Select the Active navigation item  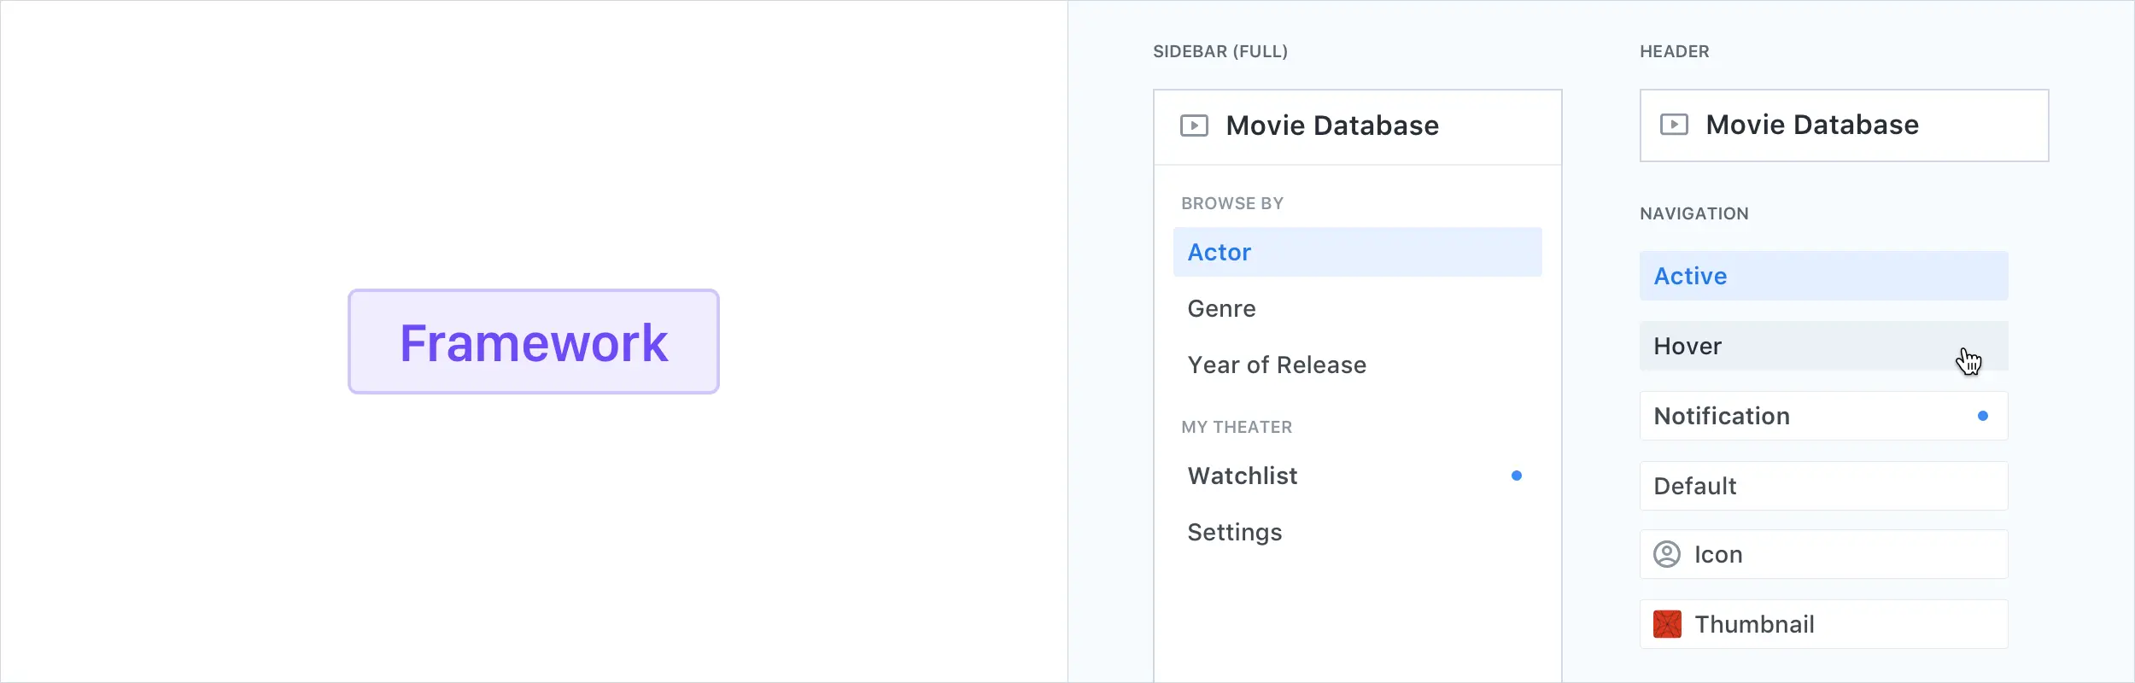[x=1691, y=277]
